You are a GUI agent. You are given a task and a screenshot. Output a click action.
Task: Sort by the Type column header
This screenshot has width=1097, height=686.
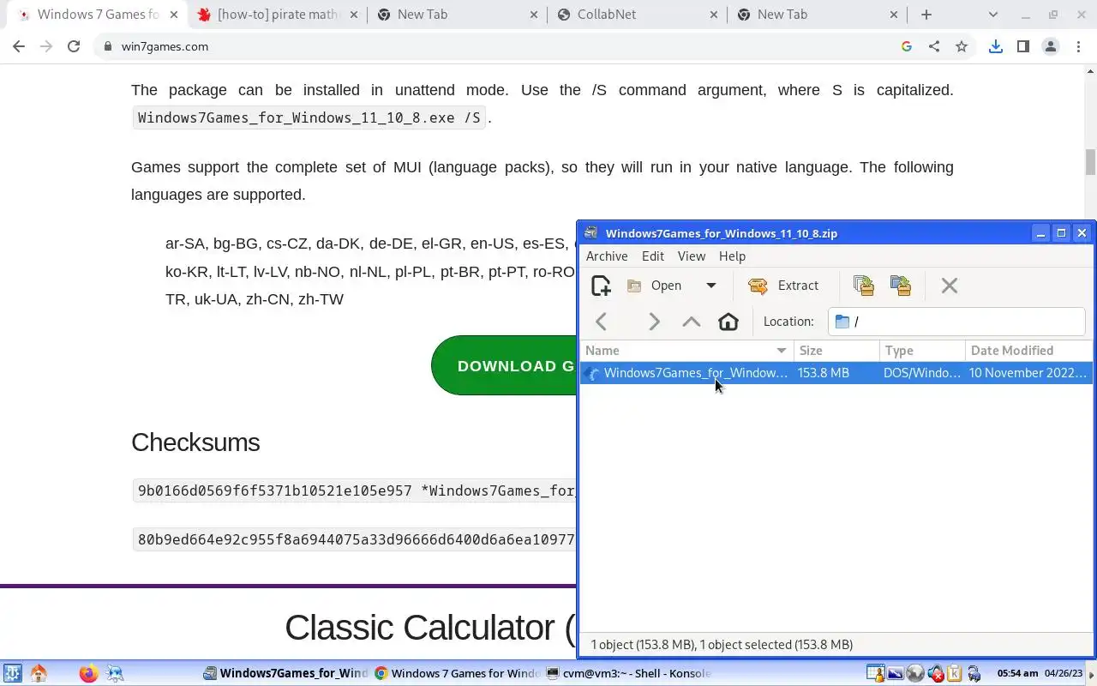click(922, 351)
